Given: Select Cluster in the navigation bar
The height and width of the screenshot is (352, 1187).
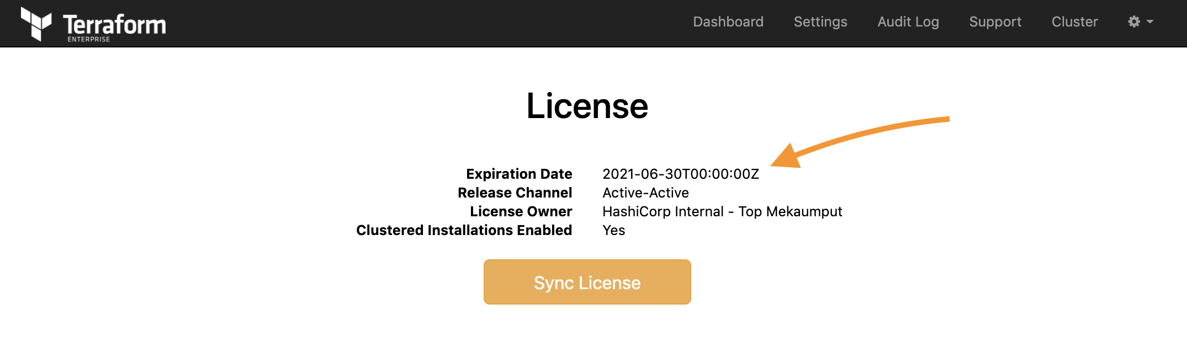Looking at the screenshot, I should coord(1074,22).
